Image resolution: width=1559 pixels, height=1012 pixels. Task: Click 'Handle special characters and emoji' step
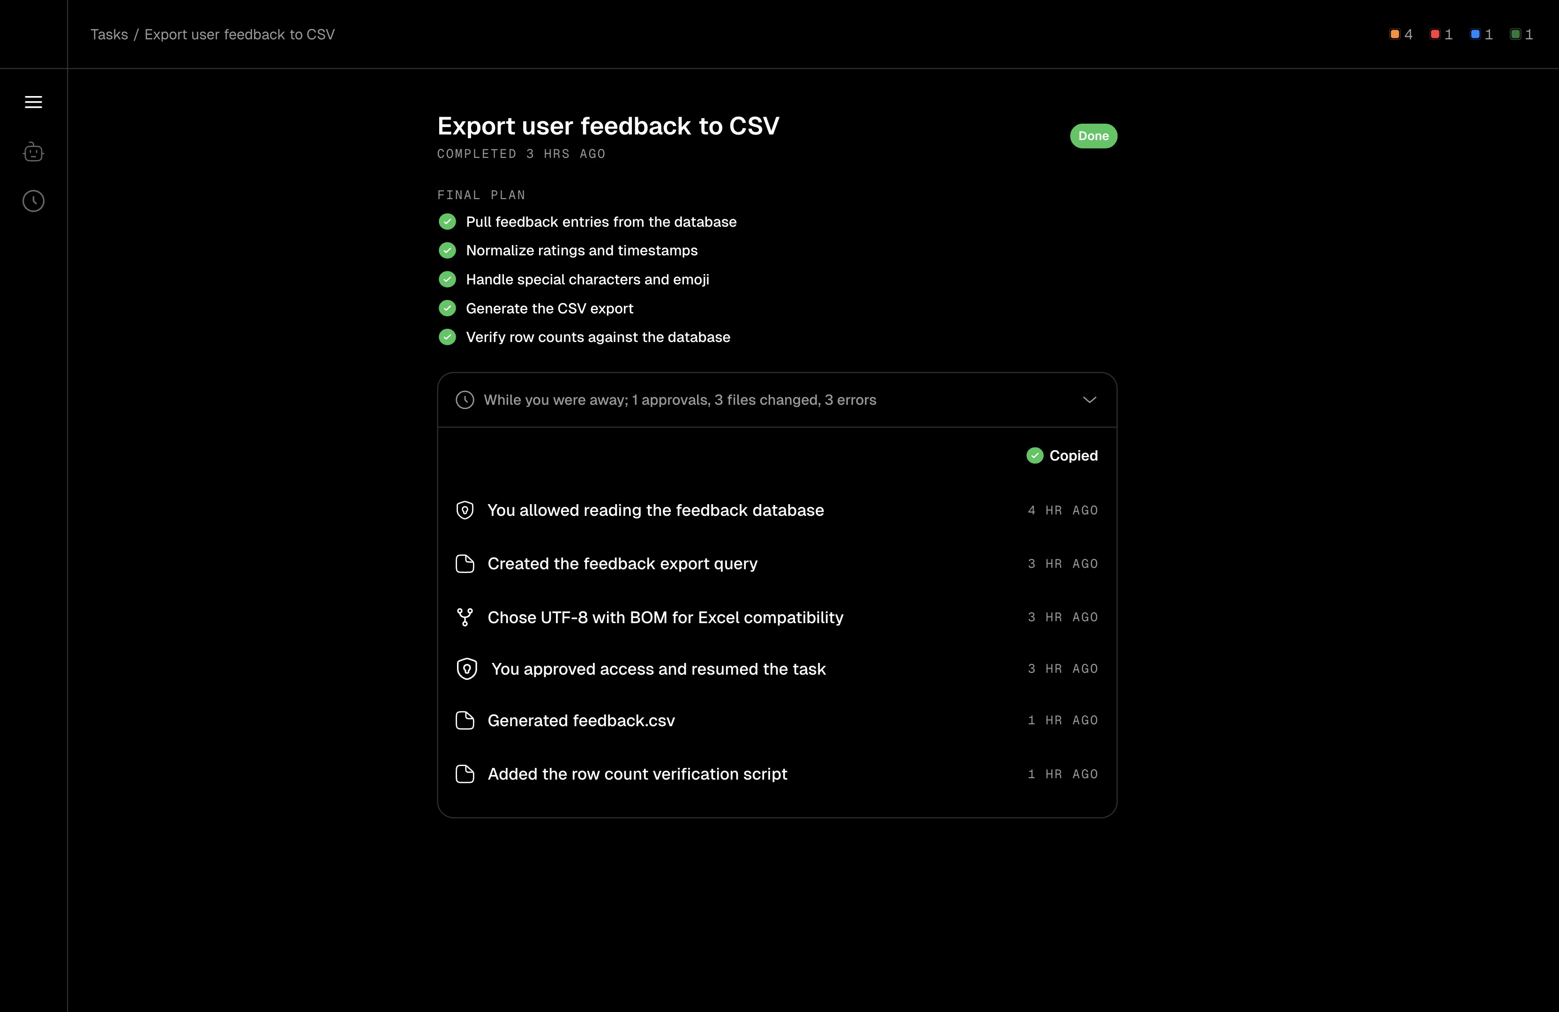point(587,280)
